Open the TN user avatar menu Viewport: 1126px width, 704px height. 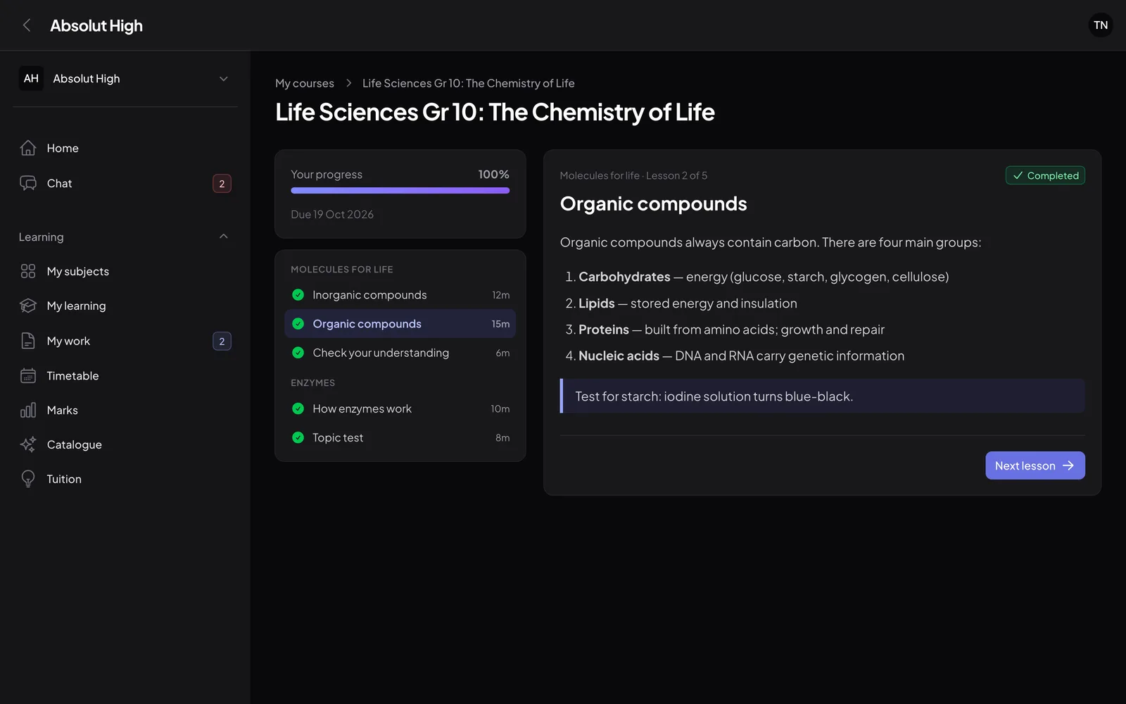[1101, 25]
